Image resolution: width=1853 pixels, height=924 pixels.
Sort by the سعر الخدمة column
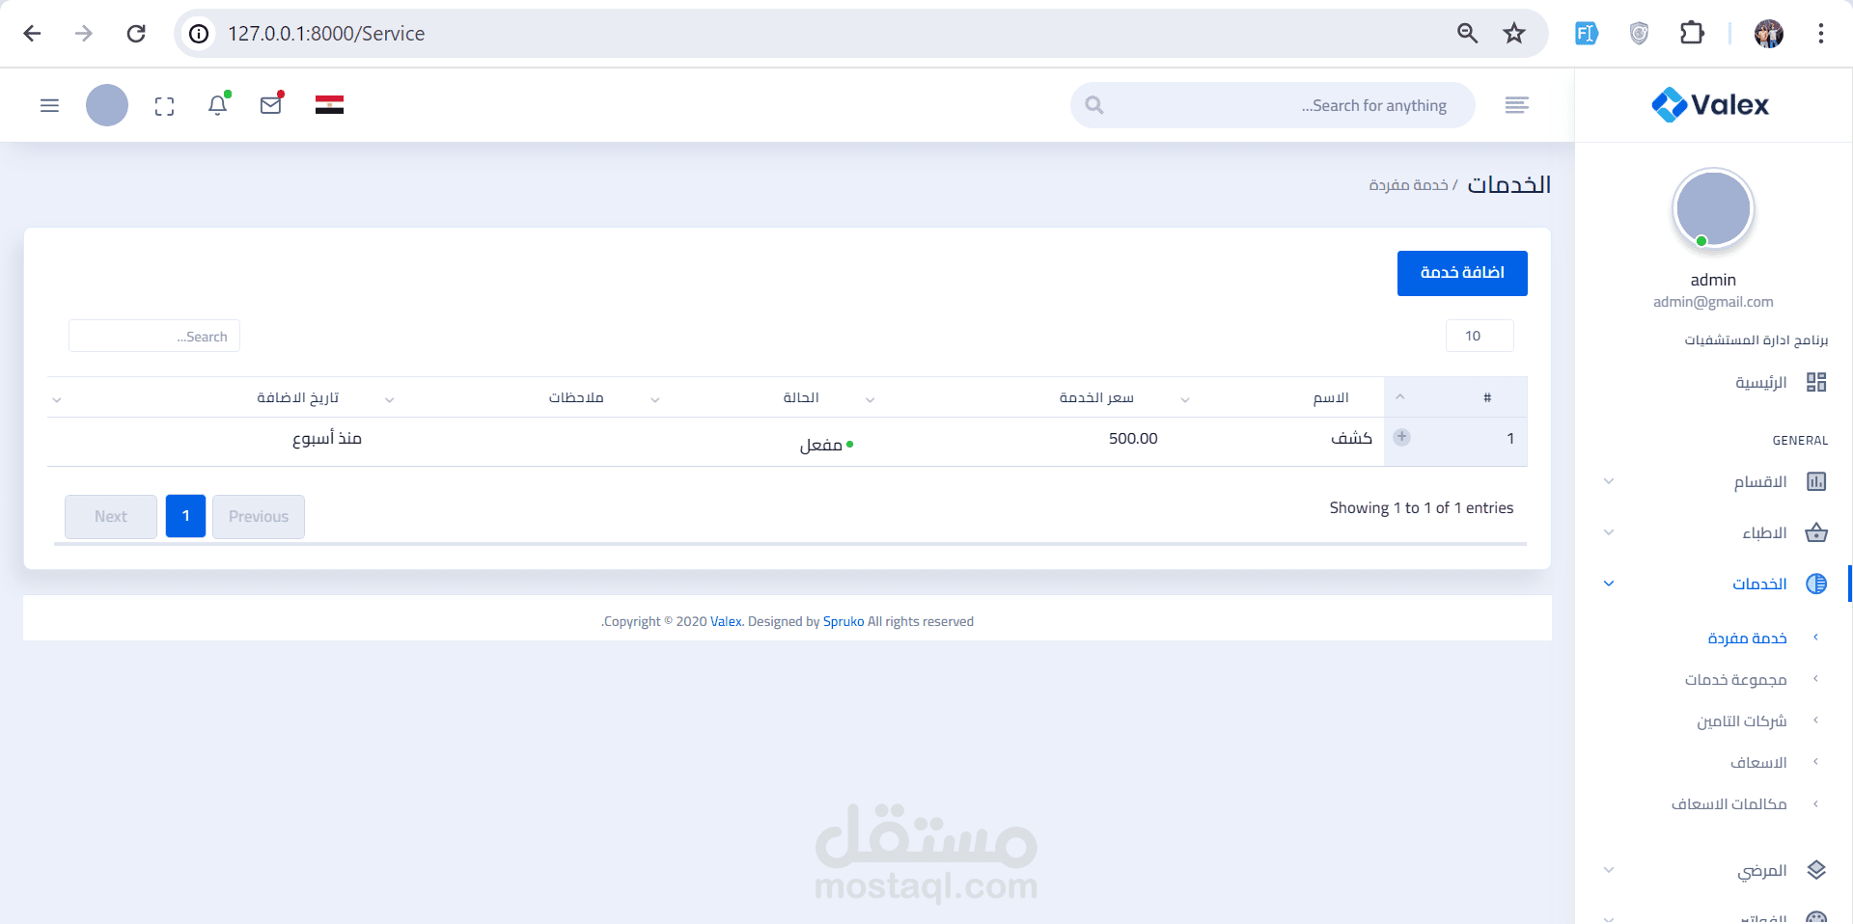1012,397
